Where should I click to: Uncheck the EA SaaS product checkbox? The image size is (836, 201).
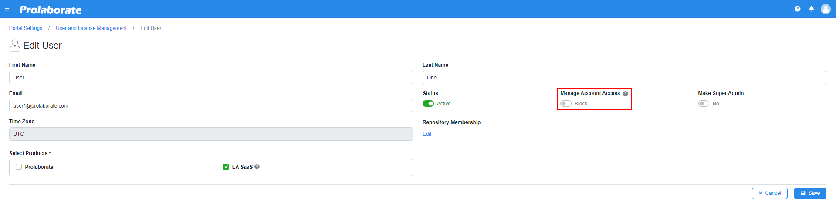tap(226, 167)
